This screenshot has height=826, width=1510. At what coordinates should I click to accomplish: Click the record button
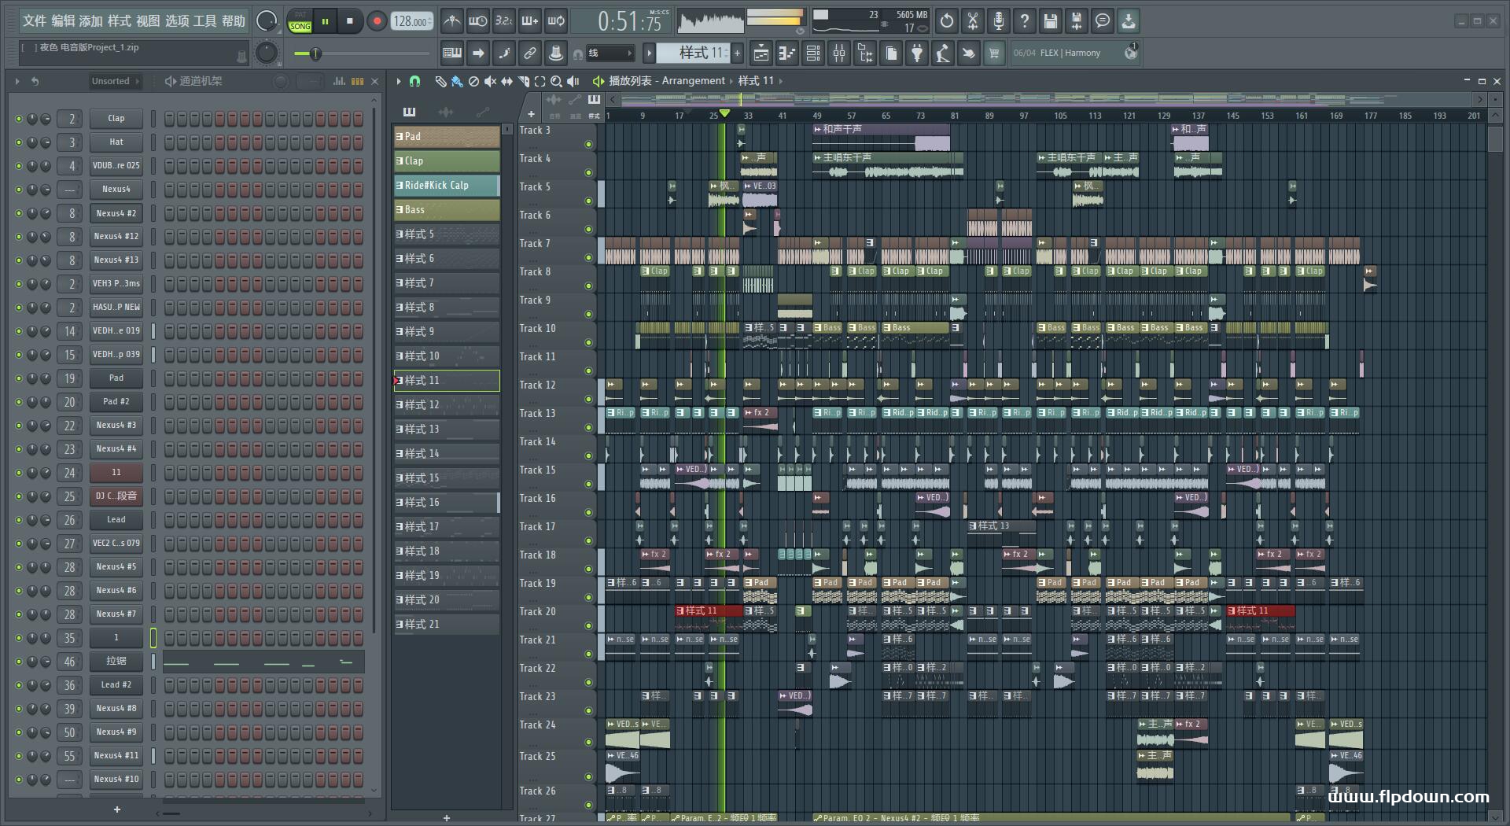point(377,21)
